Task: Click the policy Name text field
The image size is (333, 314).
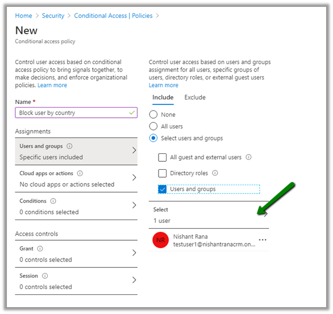Action: 72,113
